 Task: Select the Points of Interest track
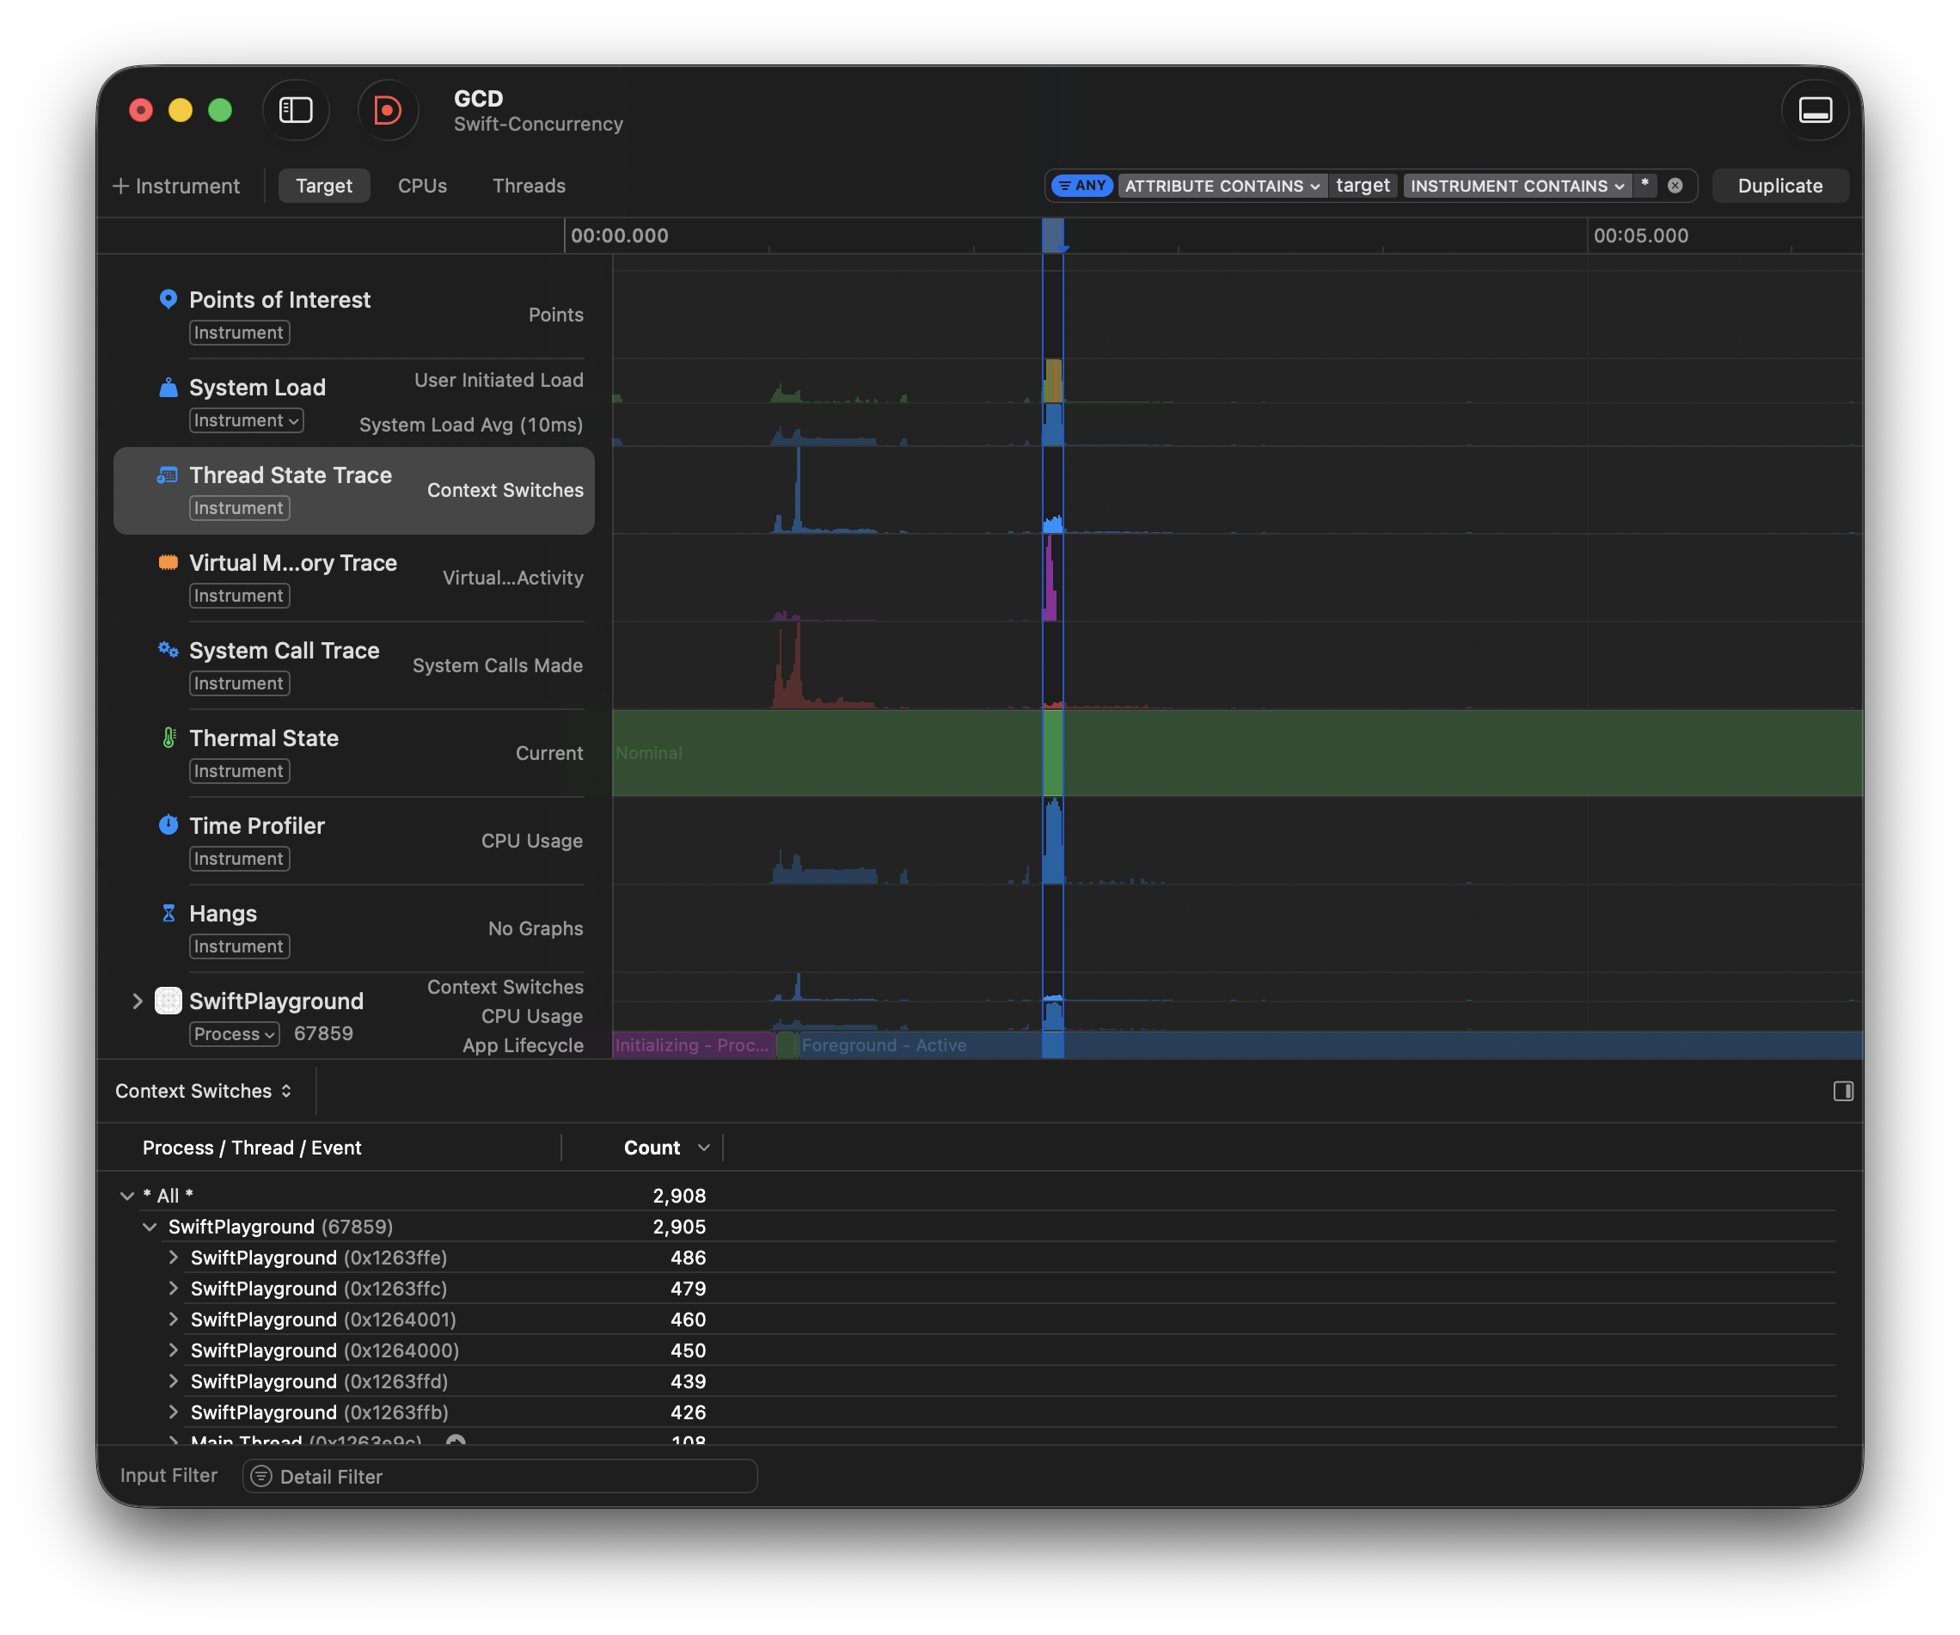pyautogui.click(x=353, y=315)
